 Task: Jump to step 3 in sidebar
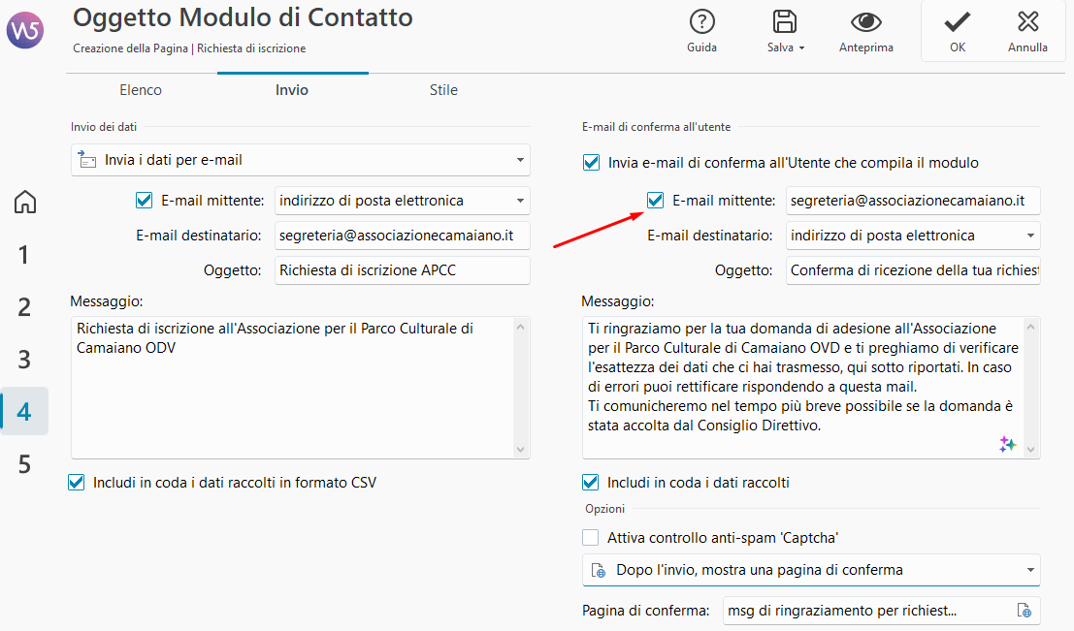coord(24,360)
